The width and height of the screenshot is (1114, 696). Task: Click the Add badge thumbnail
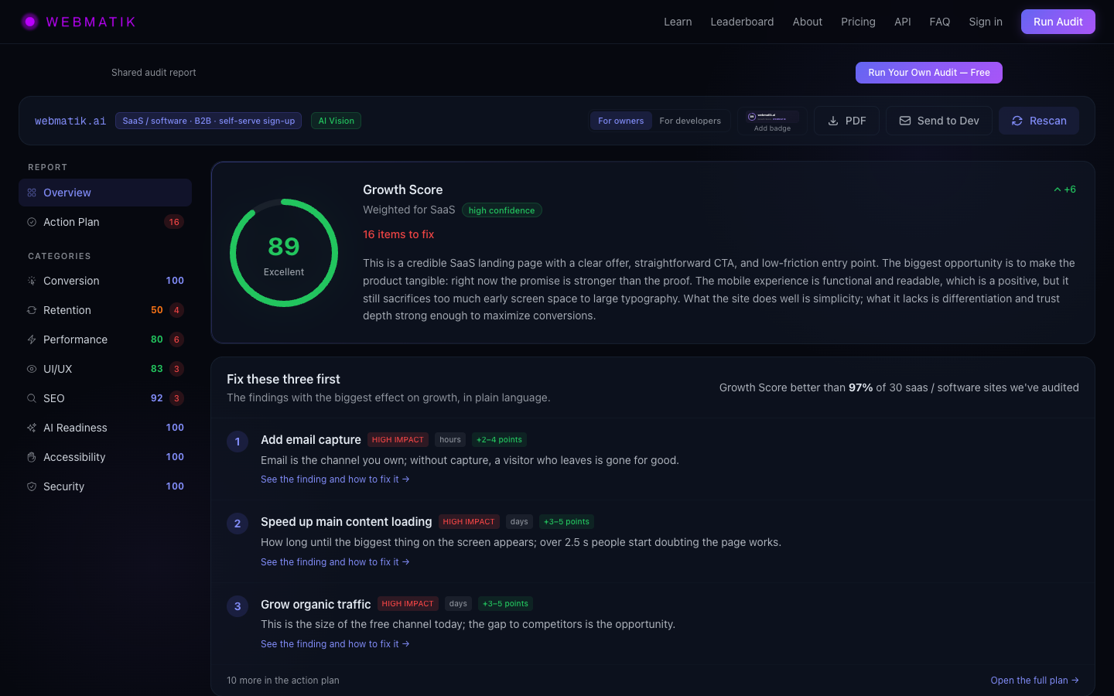click(772, 121)
